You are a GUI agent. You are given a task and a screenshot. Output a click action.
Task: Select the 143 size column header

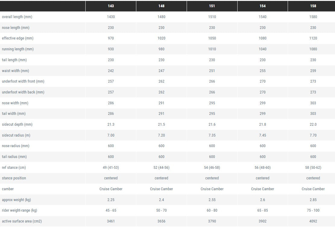coord(111,6)
